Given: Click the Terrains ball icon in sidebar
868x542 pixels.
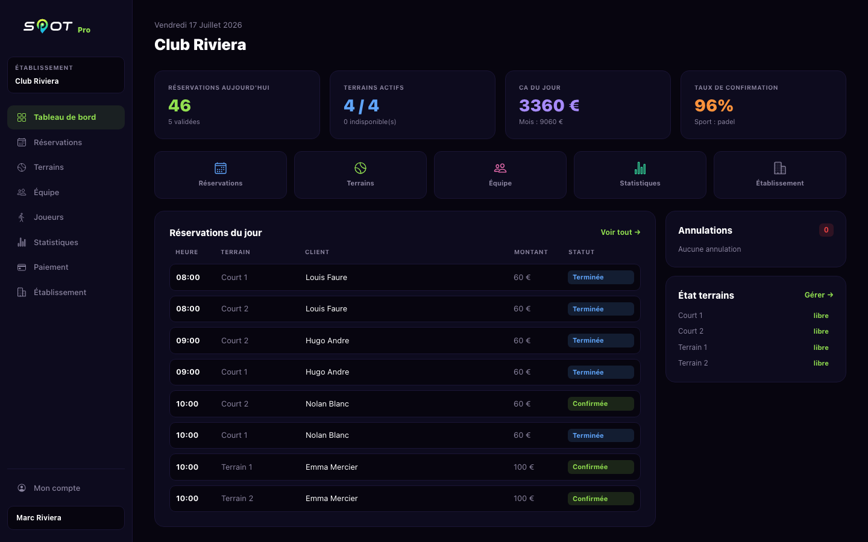Looking at the screenshot, I should [x=22, y=167].
